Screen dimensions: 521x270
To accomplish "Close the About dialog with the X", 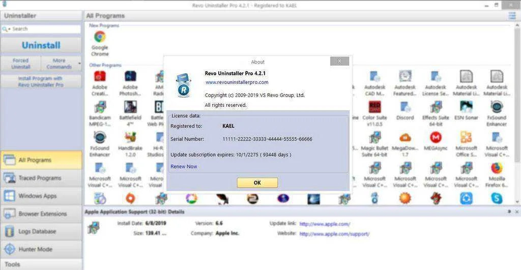I will click(x=339, y=61).
